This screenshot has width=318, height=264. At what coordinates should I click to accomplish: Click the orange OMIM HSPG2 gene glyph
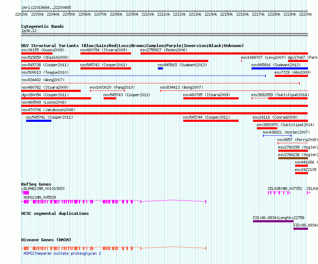point(114,248)
